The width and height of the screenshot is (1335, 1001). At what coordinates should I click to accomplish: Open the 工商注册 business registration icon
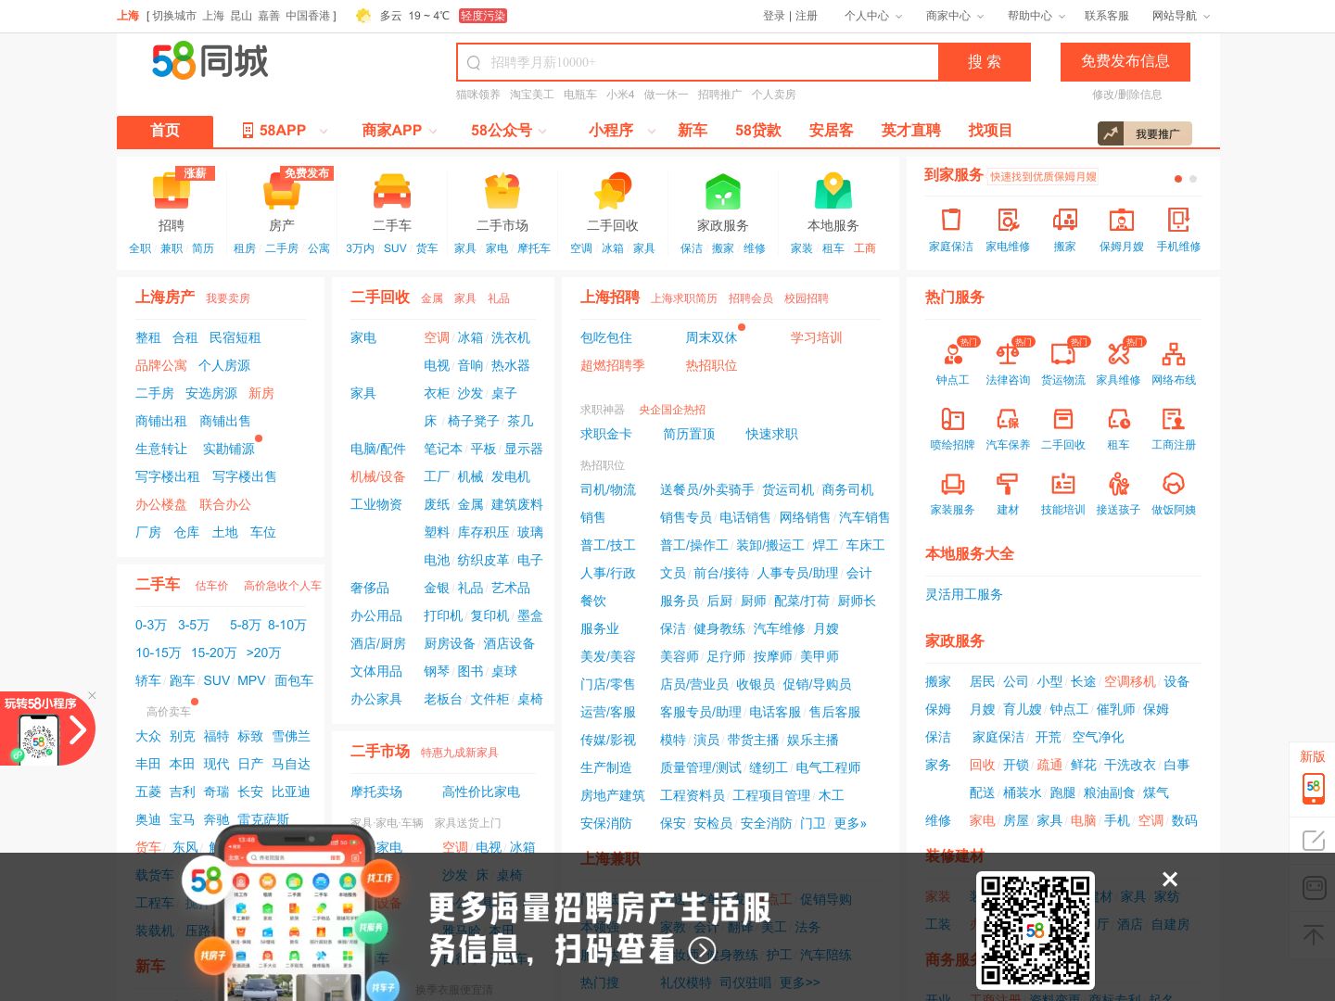coord(1174,418)
